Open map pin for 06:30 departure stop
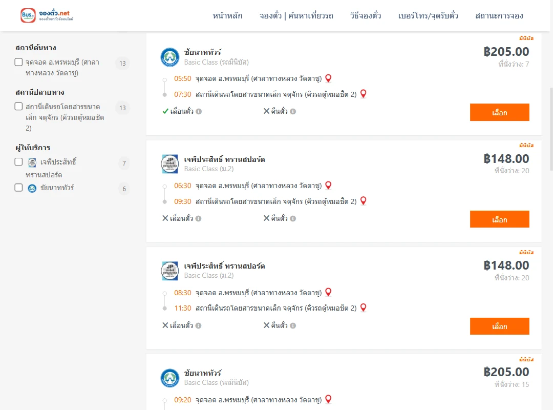 pyautogui.click(x=328, y=186)
